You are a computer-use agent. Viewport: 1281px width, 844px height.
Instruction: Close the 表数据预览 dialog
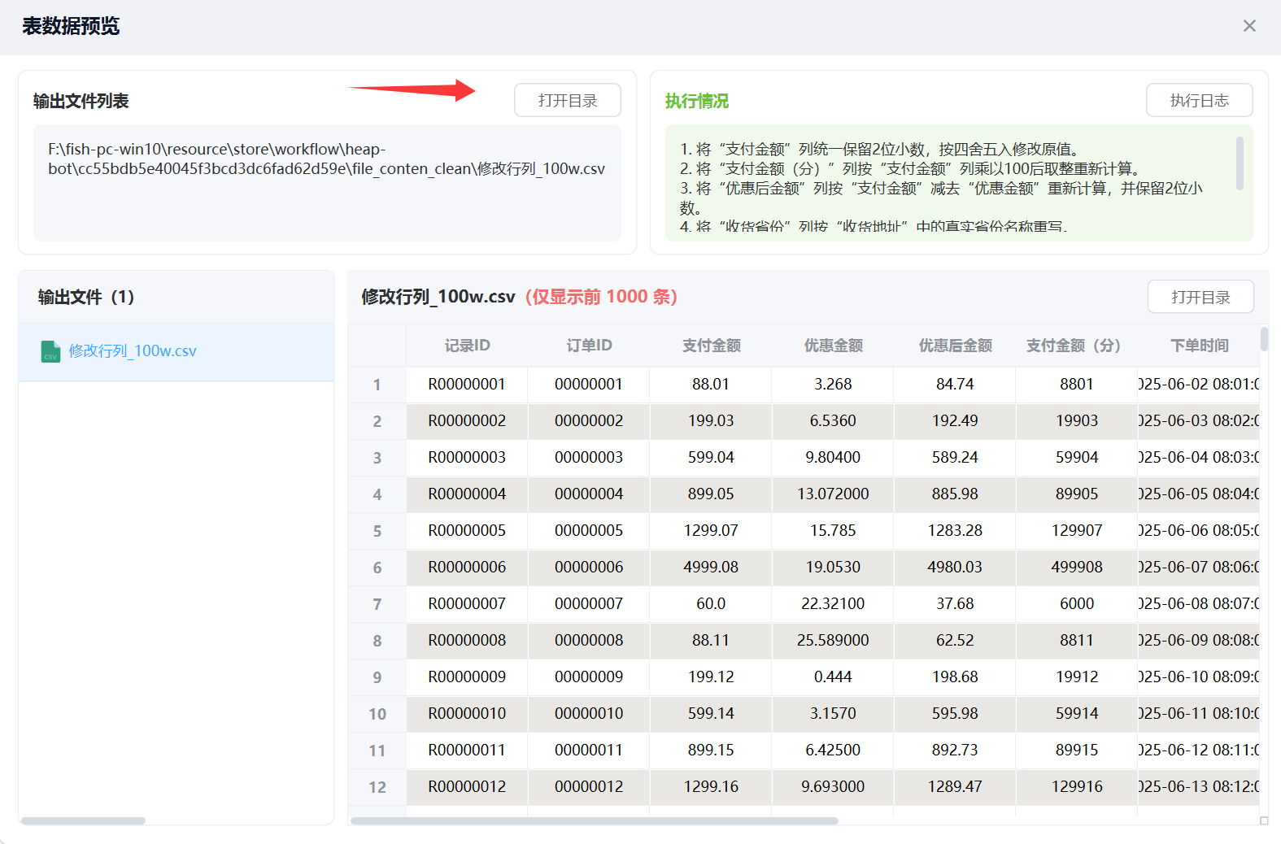pyautogui.click(x=1249, y=26)
